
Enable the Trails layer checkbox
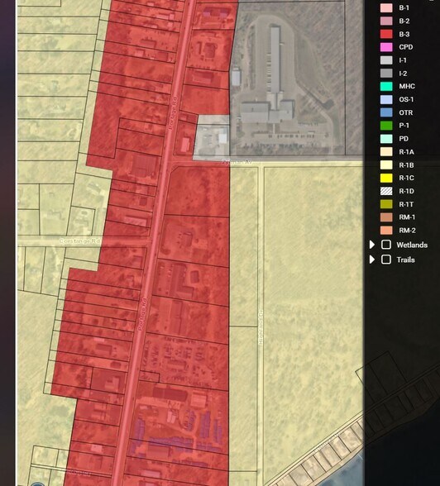tap(386, 260)
